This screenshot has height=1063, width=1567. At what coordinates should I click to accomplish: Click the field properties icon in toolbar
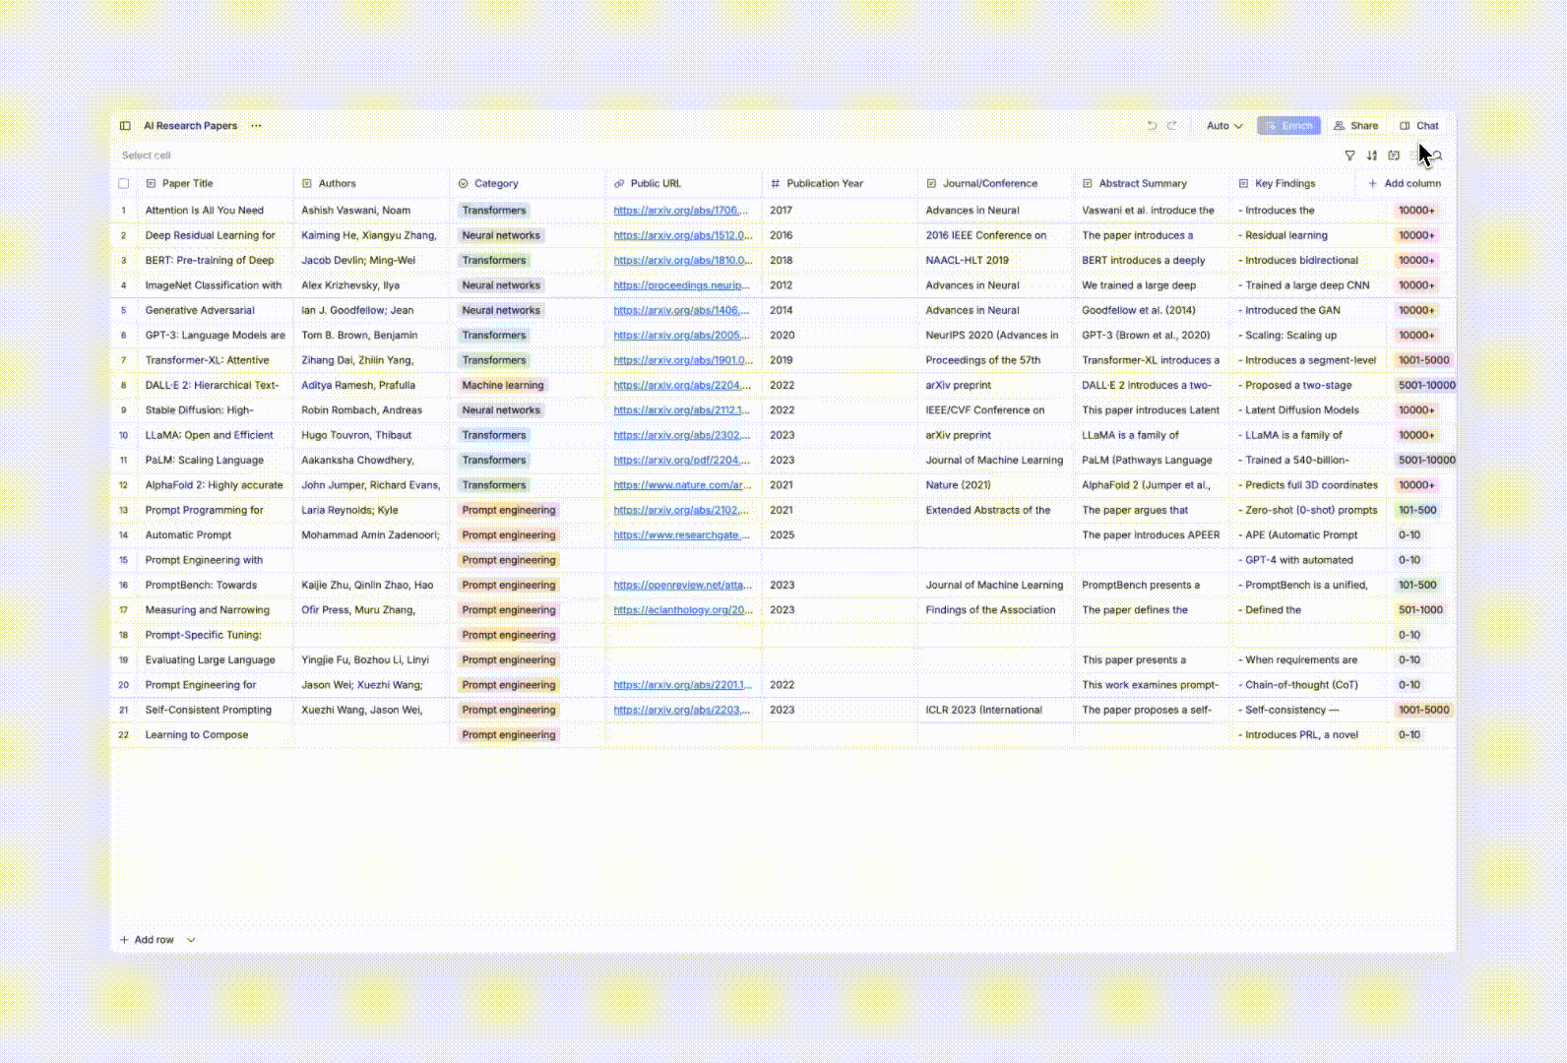pos(1394,156)
